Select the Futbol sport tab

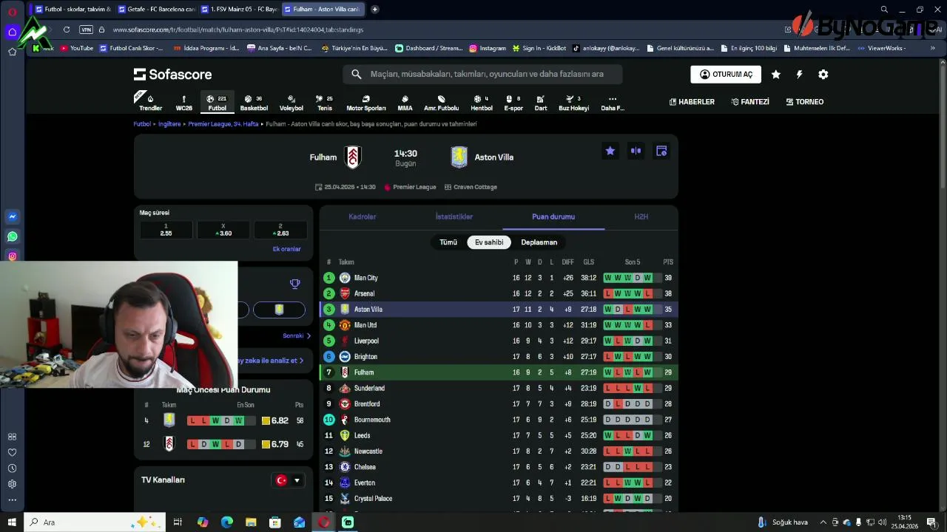click(x=218, y=103)
